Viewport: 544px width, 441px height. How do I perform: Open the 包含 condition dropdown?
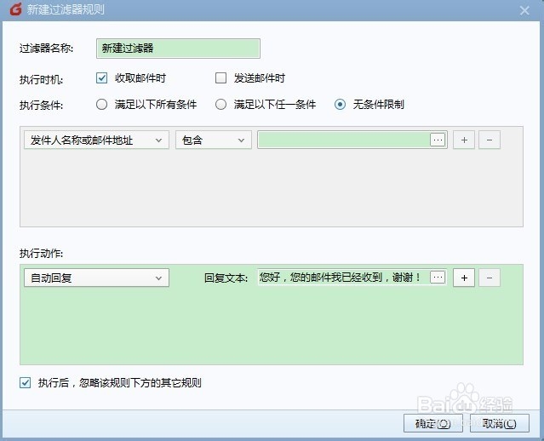pyautogui.click(x=214, y=140)
